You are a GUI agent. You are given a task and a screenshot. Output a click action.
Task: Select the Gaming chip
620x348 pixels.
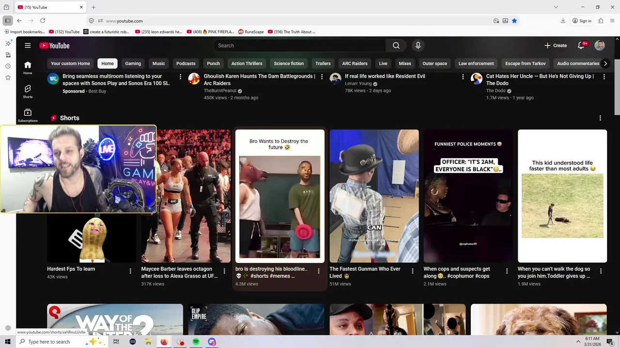(x=133, y=63)
